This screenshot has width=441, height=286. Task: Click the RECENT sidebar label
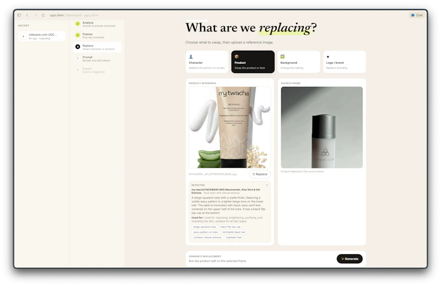click(x=24, y=25)
